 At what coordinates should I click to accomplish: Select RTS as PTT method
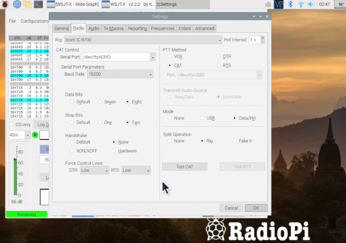pos(224,65)
